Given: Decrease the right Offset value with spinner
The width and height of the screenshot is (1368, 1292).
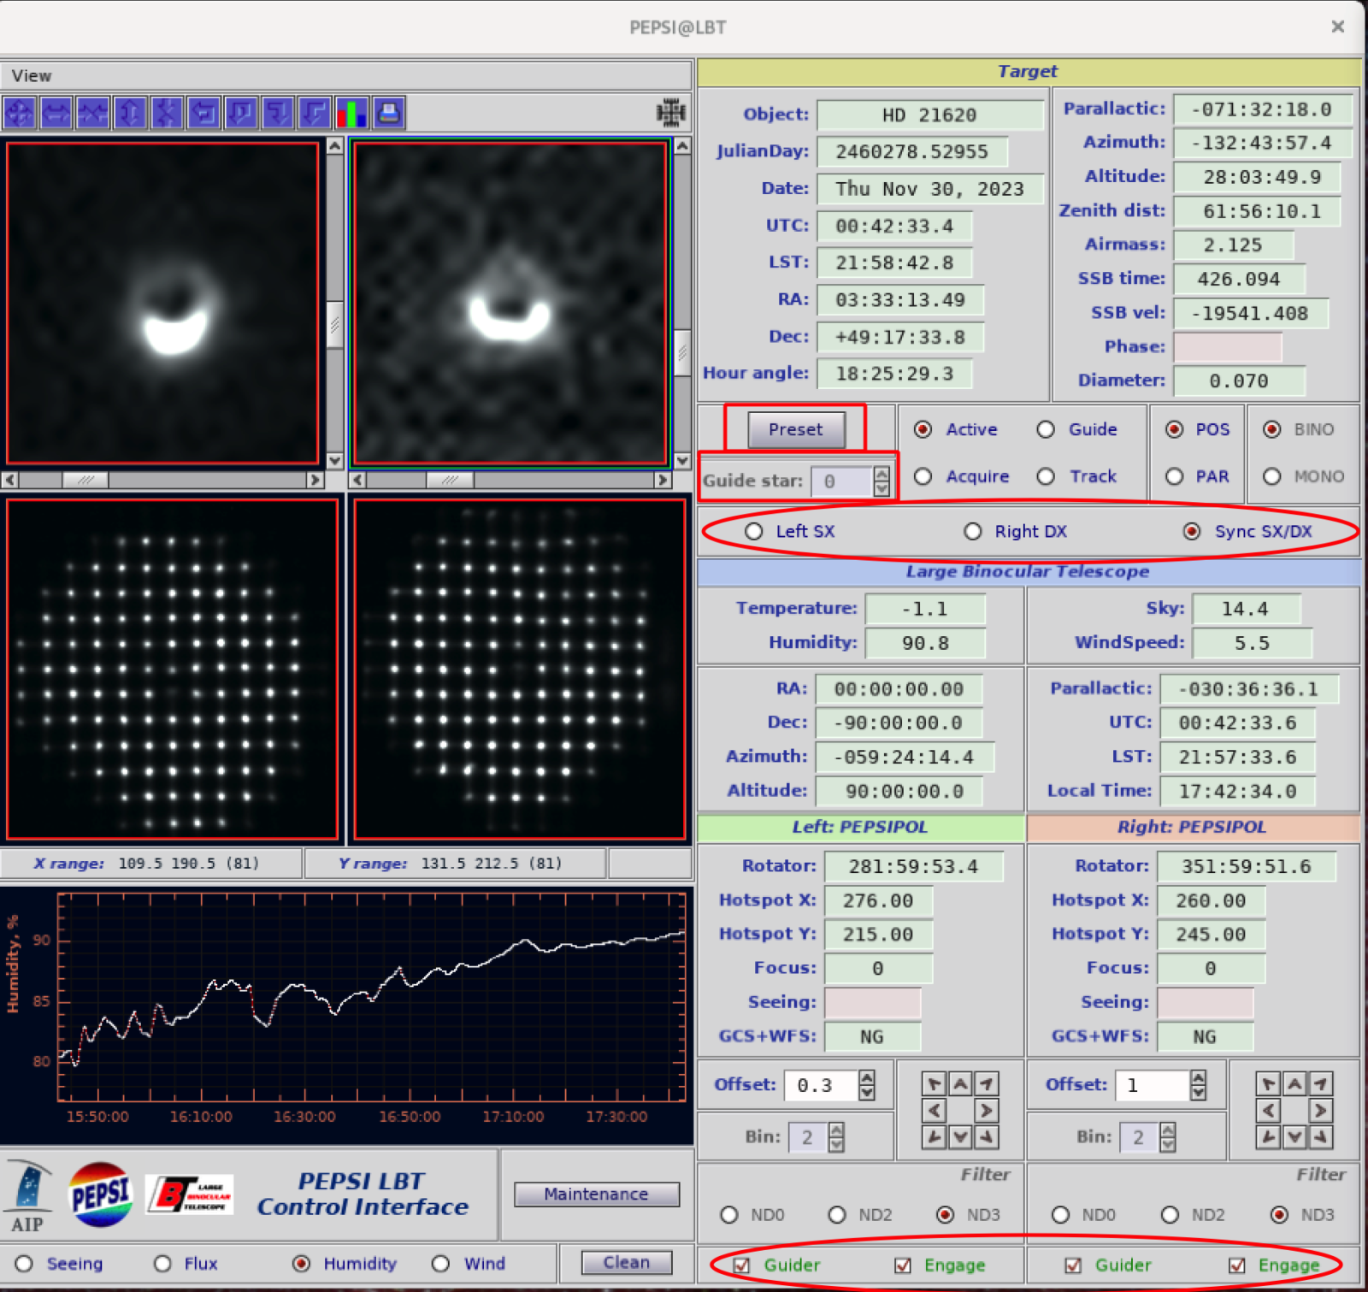Looking at the screenshot, I should (1198, 1093).
